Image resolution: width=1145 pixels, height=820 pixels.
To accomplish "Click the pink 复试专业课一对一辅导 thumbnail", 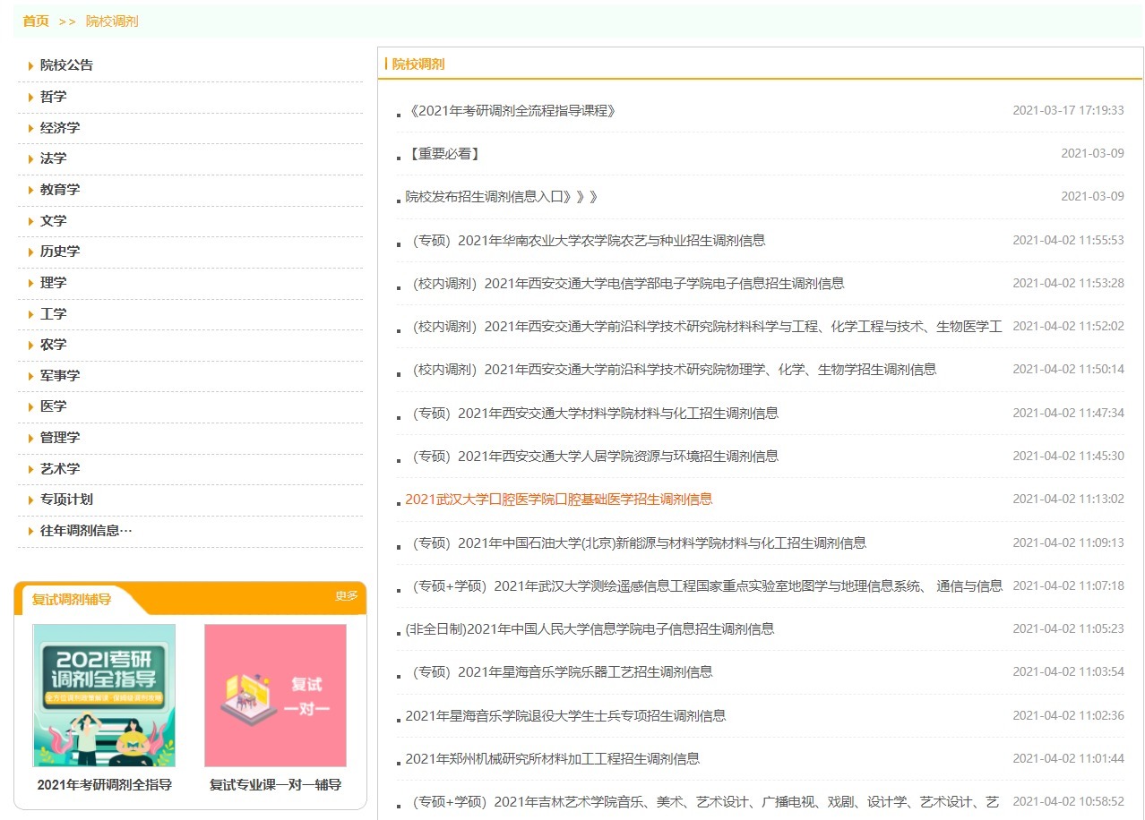I will point(275,695).
